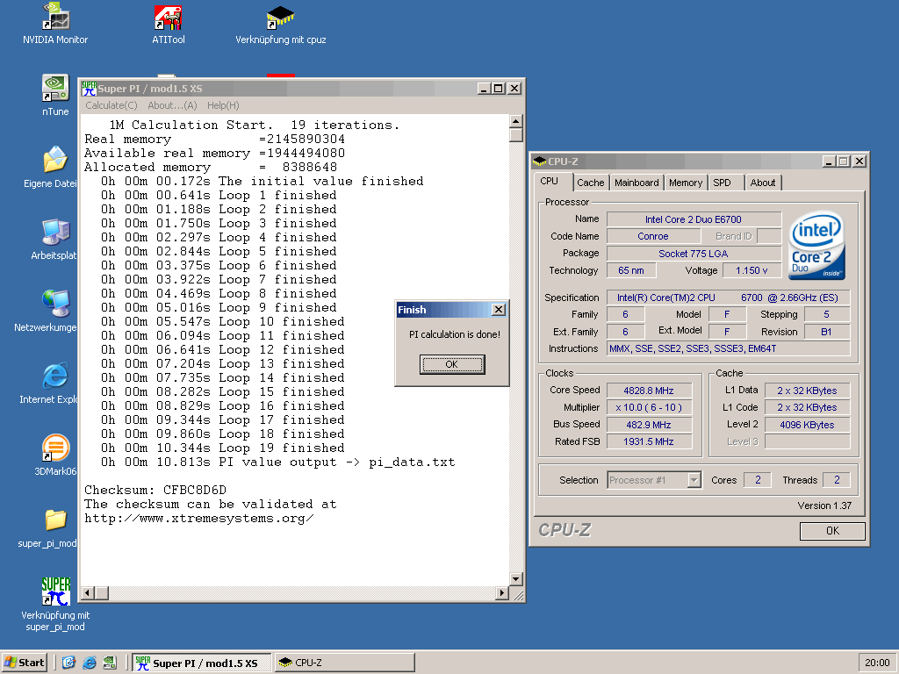This screenshot has width=899, height=674.
Task: Confirm the Finish dialog with OK
Action: click(452, 364)
